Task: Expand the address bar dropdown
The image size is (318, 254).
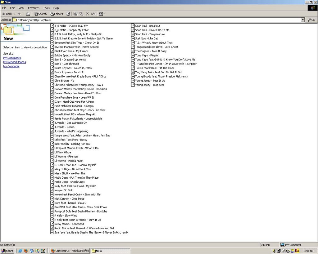Action: [x=303, y=20]
